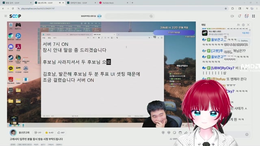Go back in the browser

[x=3, y=9]
